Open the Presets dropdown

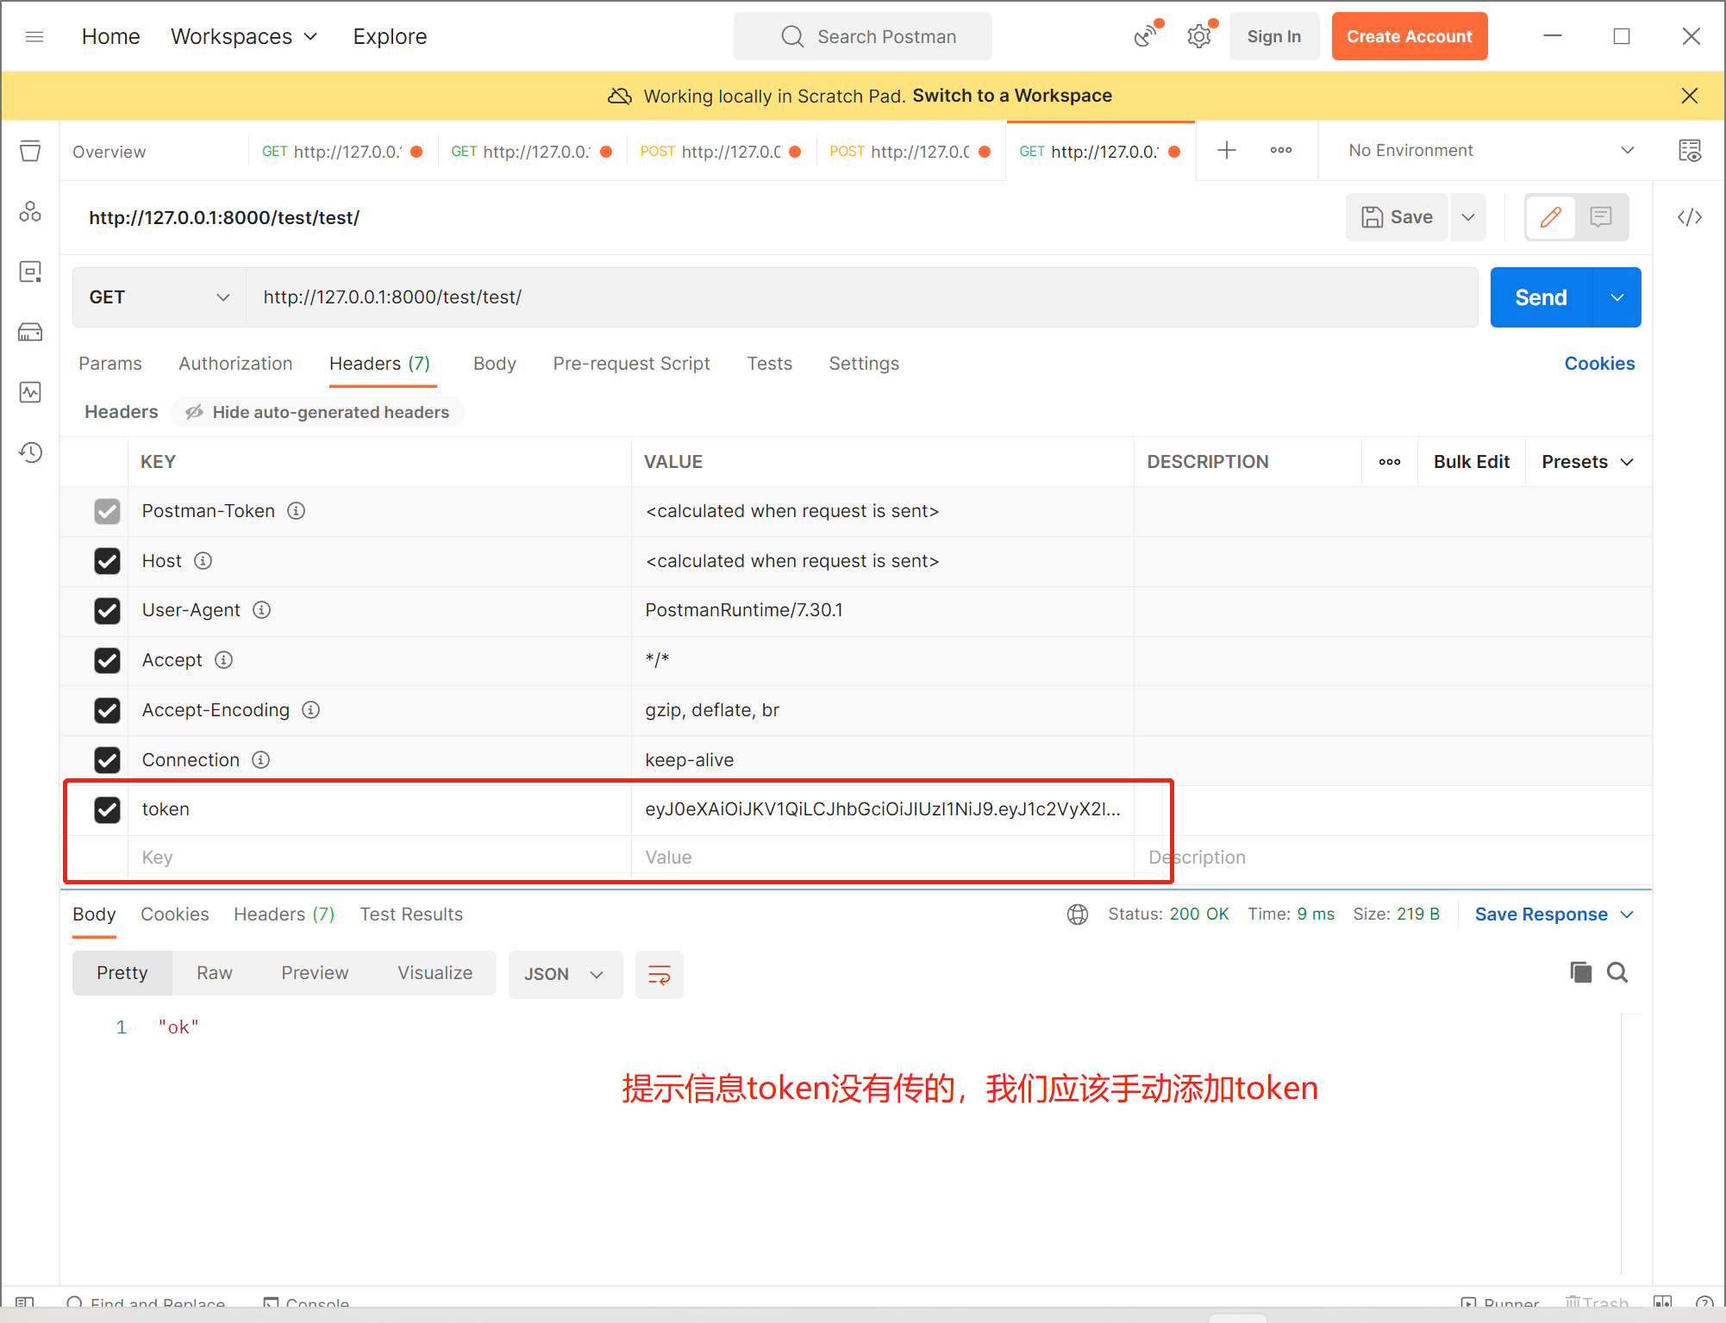(x=1588, y=462)
